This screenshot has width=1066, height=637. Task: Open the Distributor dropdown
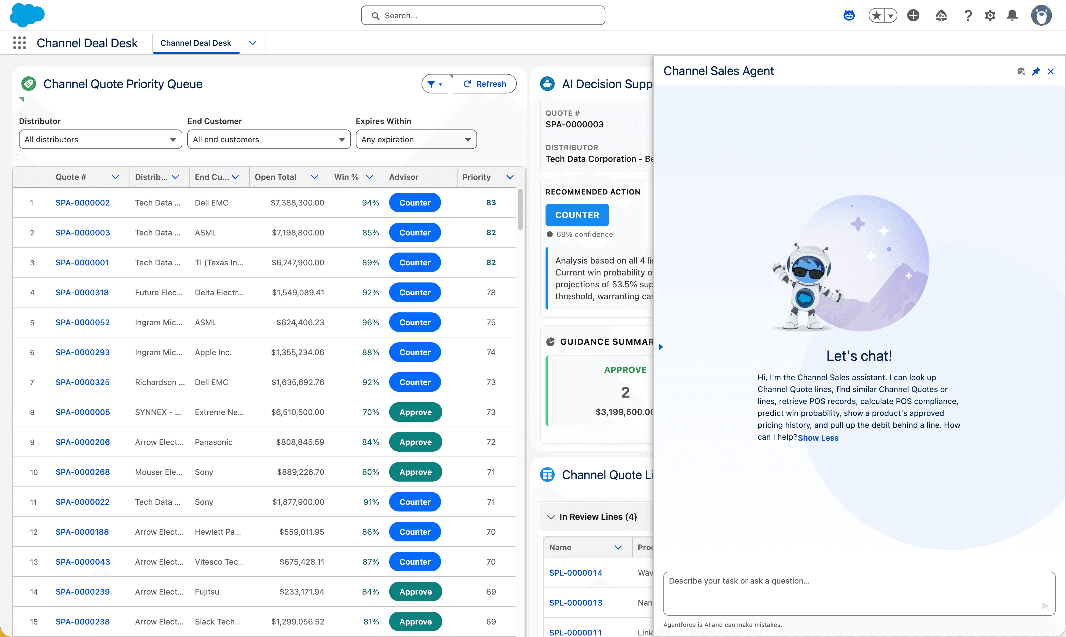(x=100, y=139)
